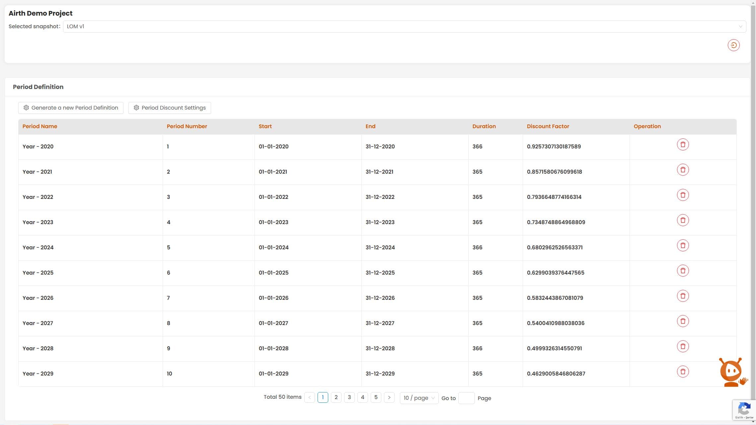Switch to page 2 of periods
The height and width of the screenshot is (425, 756).
tap(336, 397)
